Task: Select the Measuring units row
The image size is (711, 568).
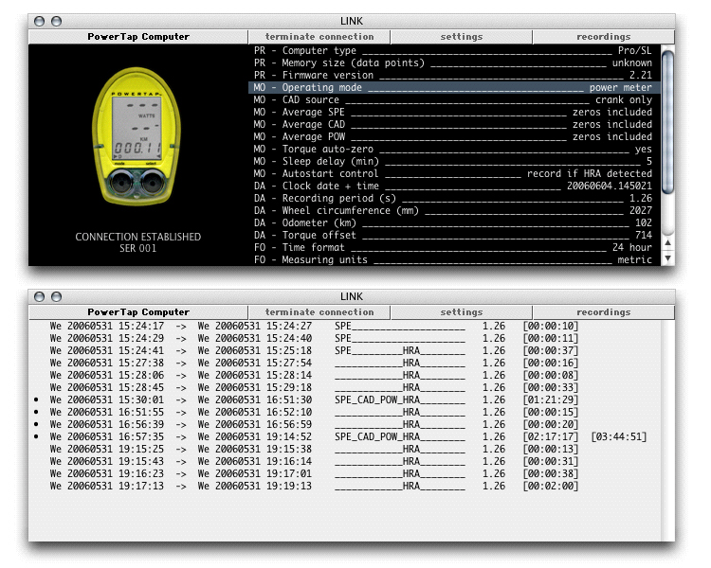Action: pyautogui.click(x=454, y=259)
